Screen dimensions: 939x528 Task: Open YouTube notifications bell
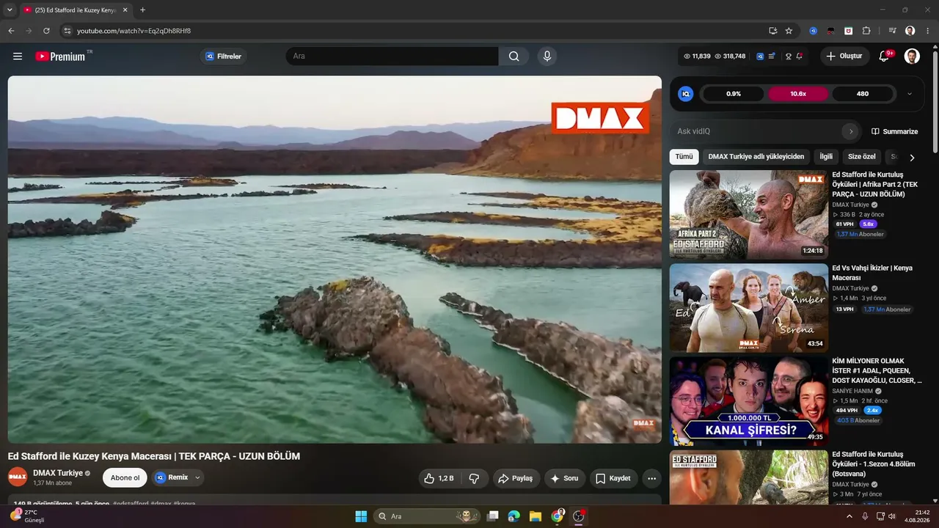click(884, 56)
